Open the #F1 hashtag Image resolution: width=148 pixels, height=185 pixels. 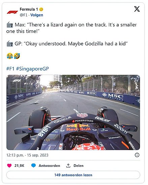click(10, 69)
